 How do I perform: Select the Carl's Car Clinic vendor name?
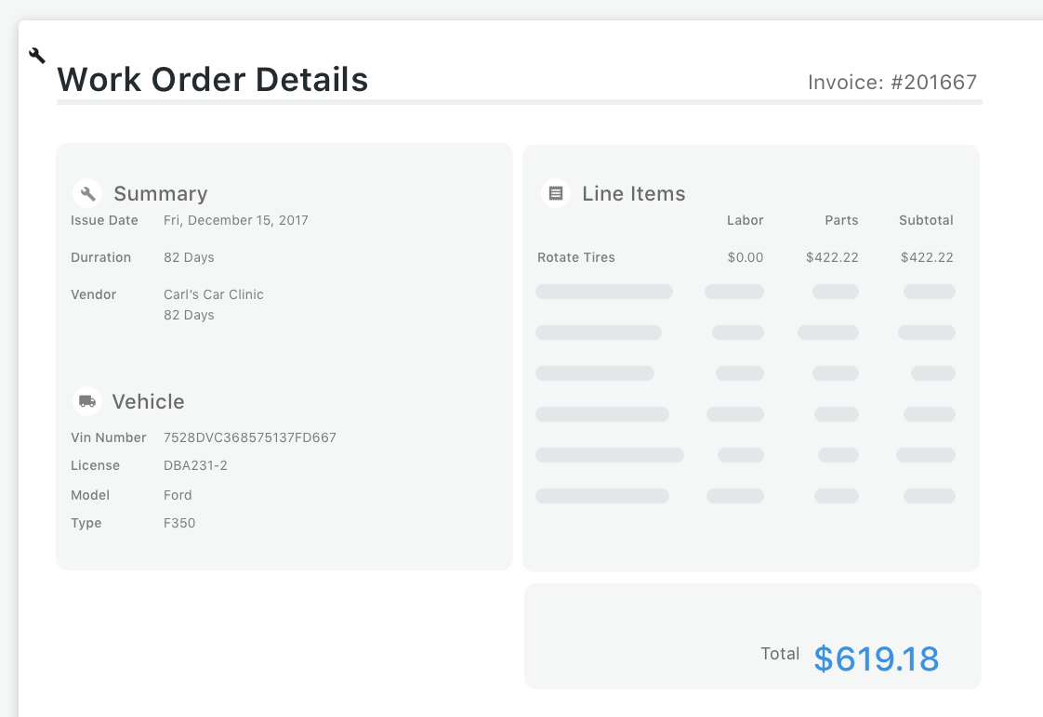(214, 294)
